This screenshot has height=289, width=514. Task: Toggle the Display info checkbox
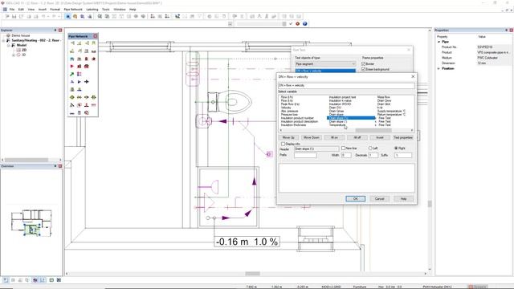click(x=283, y=144)
